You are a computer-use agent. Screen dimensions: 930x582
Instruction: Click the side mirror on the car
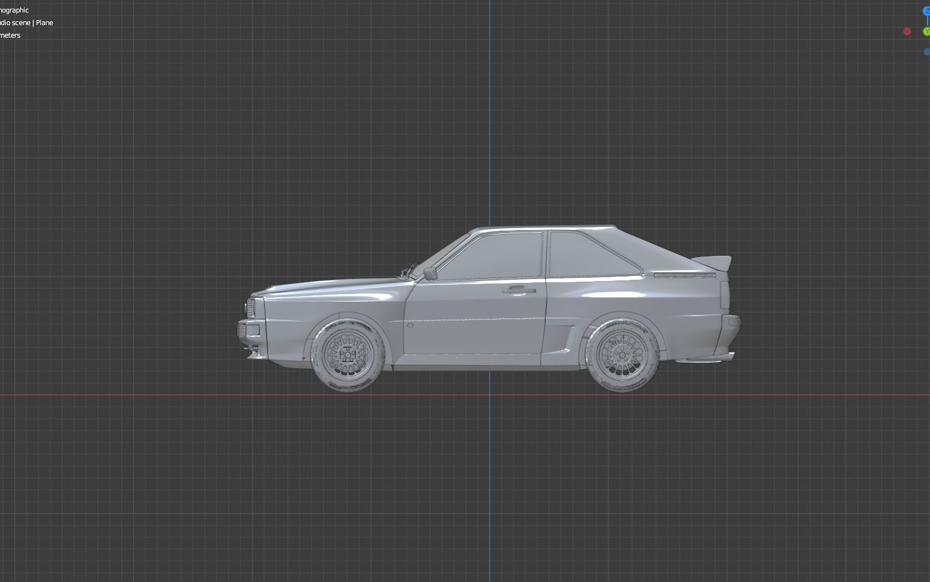[x=430, y=273]
